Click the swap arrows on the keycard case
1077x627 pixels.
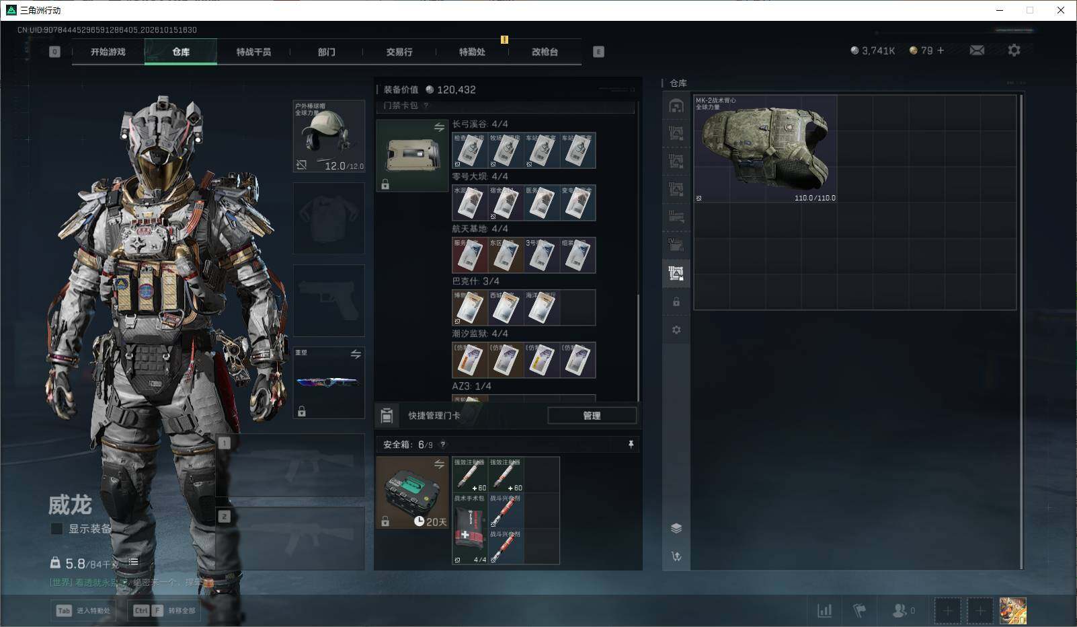(x=439, y=127)
